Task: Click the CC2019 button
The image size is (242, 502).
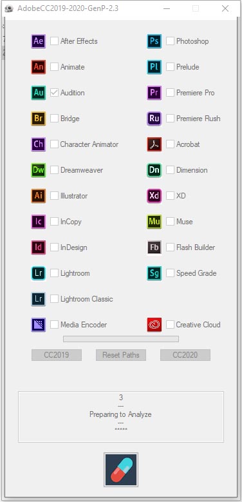Action: click(x=57, y=355)
